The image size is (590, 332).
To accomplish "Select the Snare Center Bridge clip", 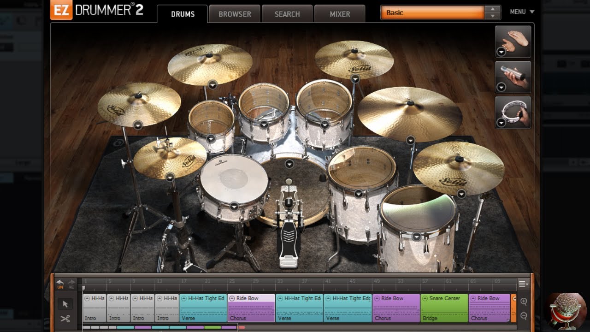I will point(444,308).
